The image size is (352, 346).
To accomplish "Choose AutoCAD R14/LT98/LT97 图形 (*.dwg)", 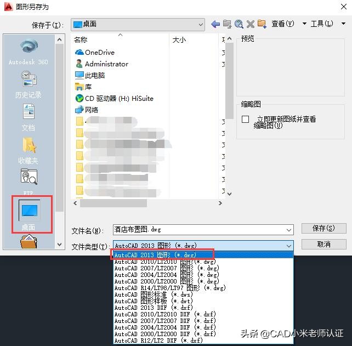I will click(203, 288).
